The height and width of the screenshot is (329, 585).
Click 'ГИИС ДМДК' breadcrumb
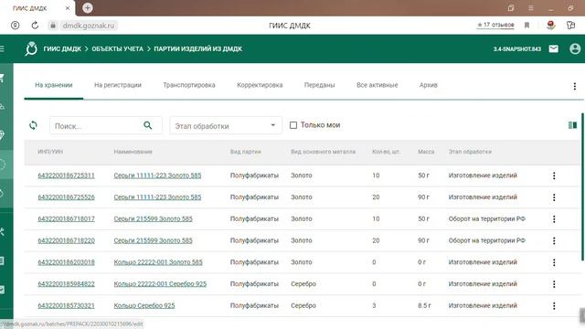pyautogui.click(x=62, y=48)
